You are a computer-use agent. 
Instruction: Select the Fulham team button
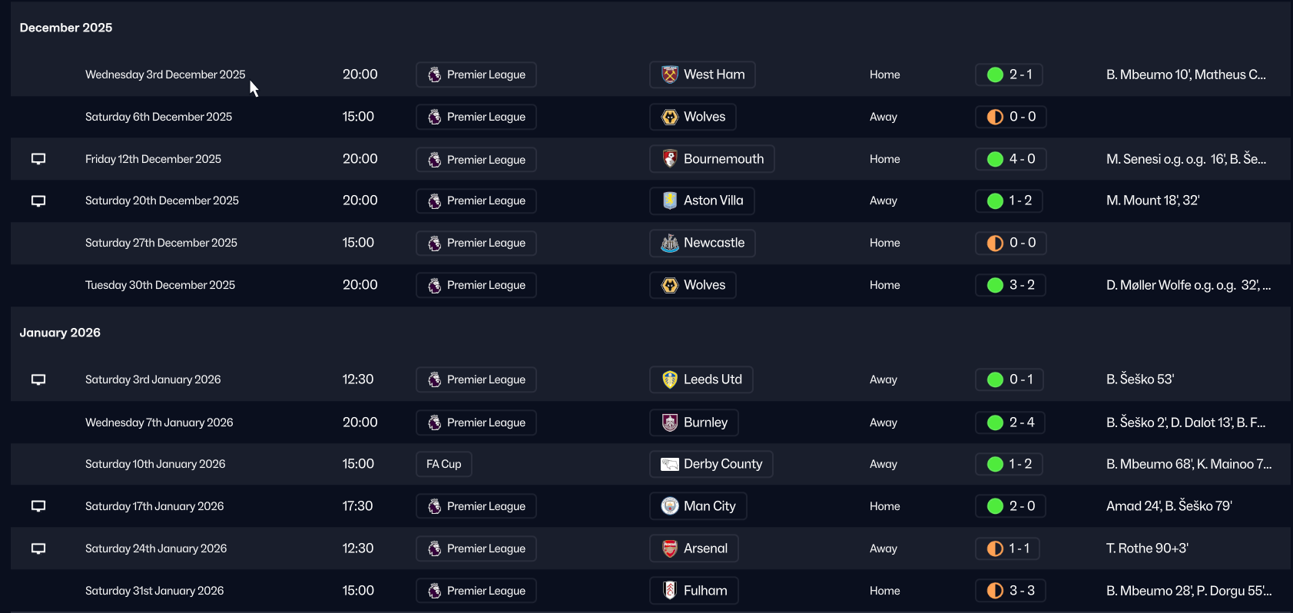(694, 591)
